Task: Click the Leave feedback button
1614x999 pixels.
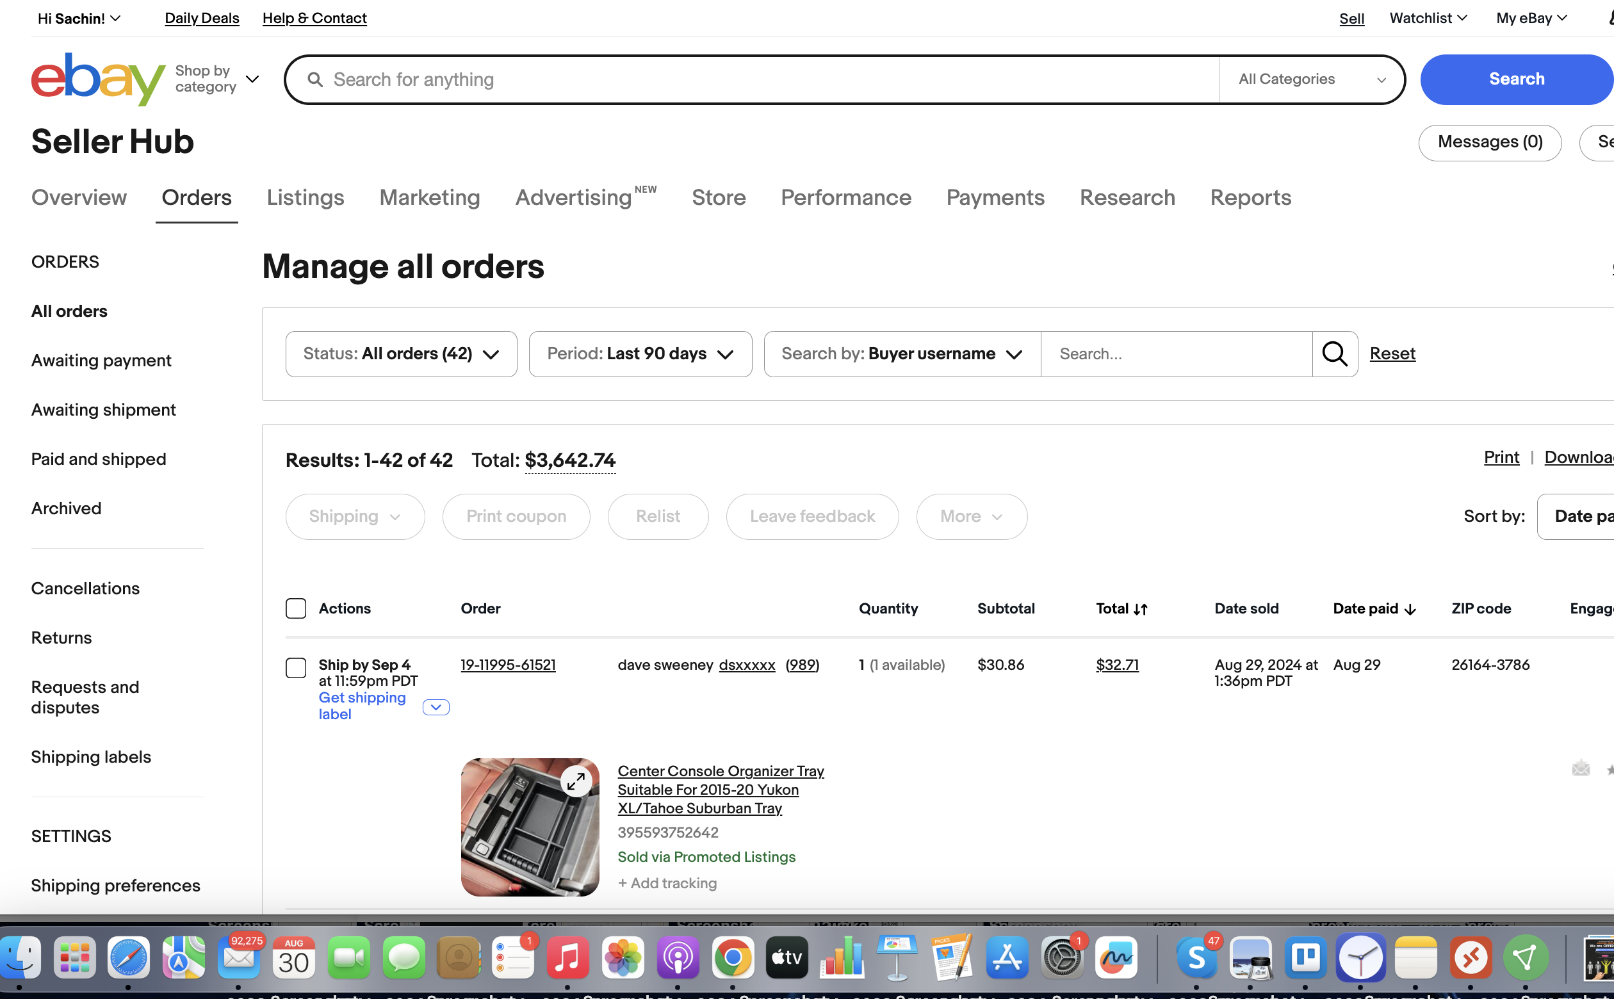Action: coord(812,516)
